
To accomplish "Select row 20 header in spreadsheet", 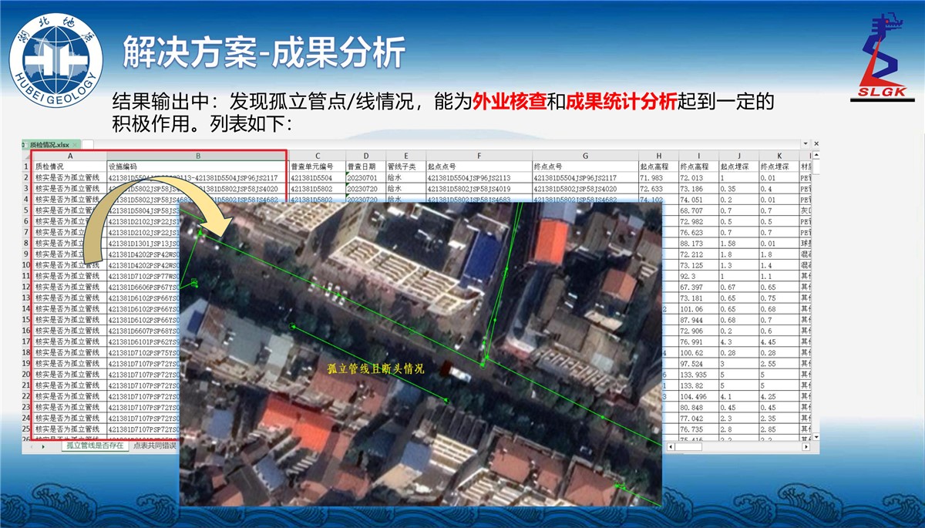I will 27,374.
